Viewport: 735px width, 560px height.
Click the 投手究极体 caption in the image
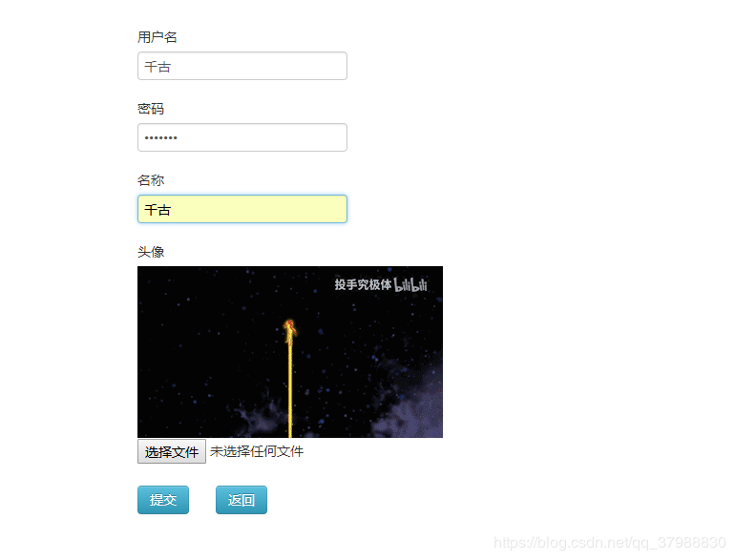[x=363, y=284]
